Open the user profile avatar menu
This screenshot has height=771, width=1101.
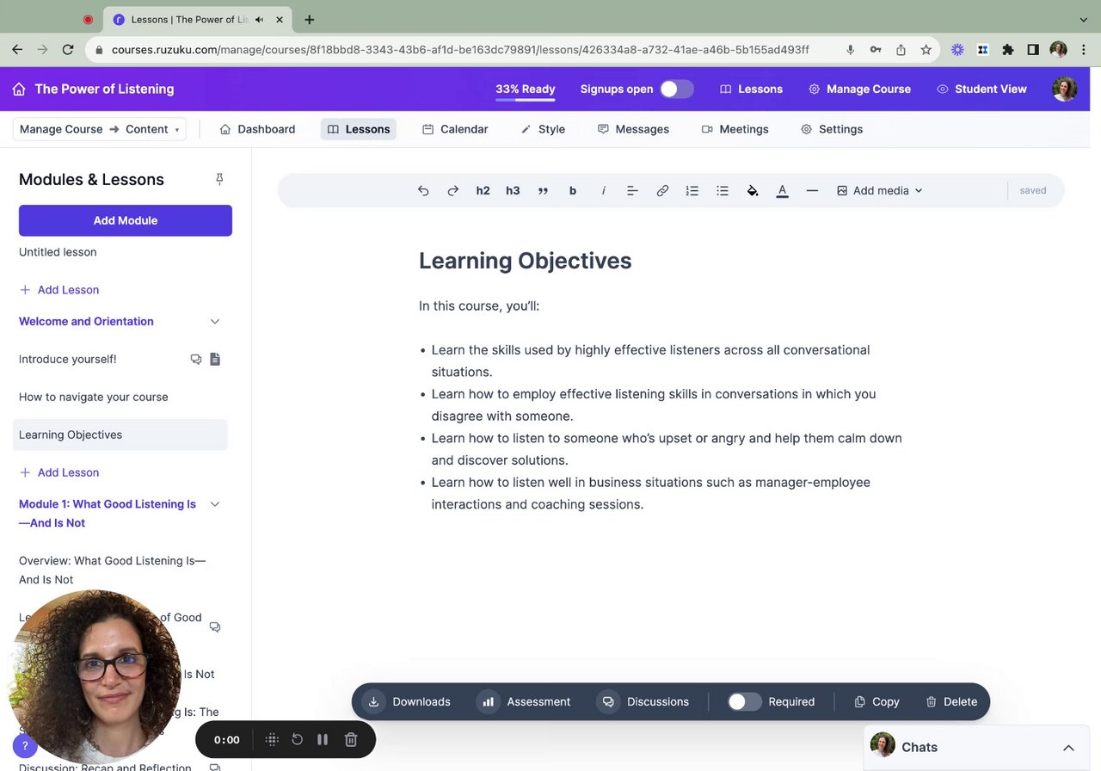tap(1065, 89)
